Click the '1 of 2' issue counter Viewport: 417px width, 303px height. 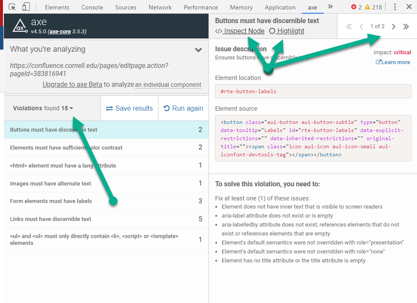tap(377, 26)
